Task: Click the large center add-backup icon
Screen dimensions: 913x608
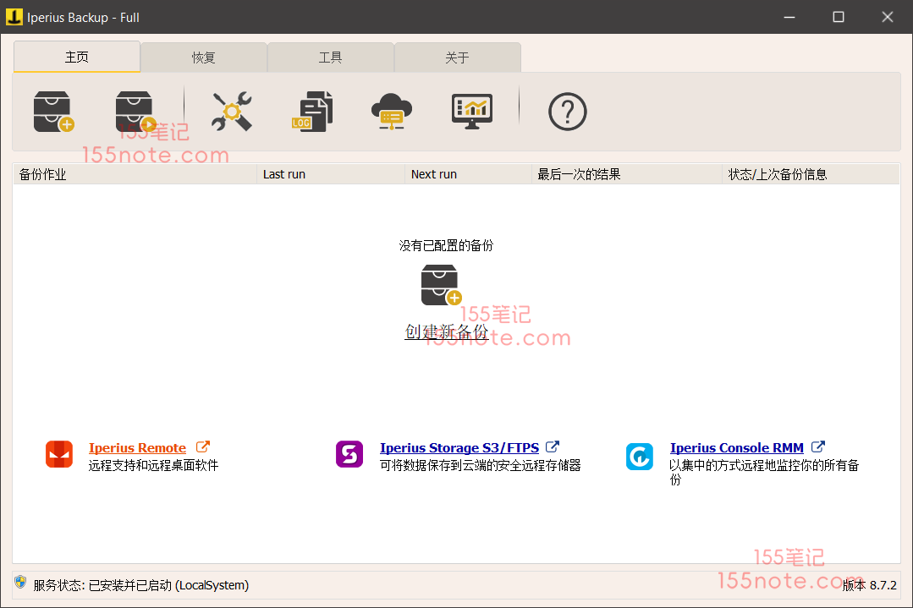Action: tap(441, 285)
